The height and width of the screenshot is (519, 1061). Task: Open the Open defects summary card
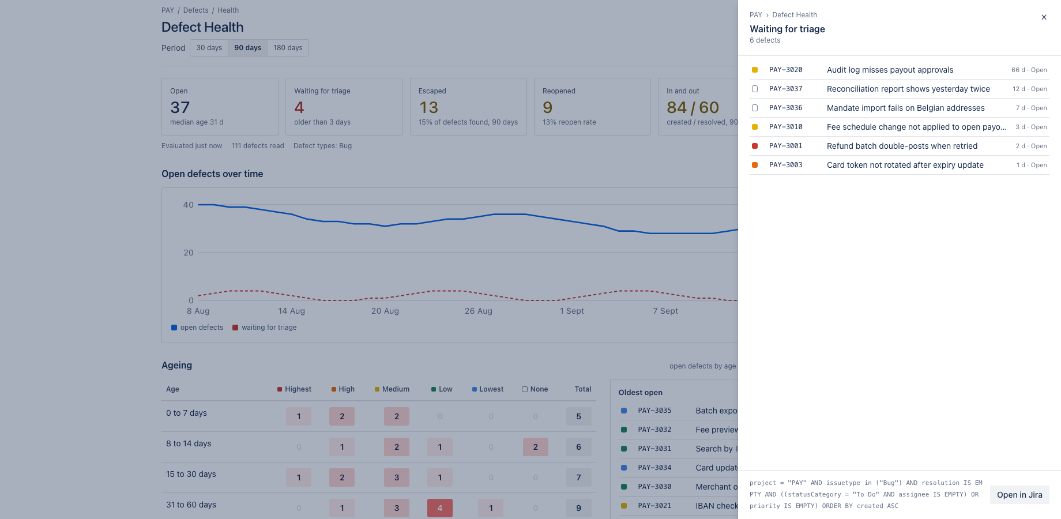(x=220, y=107)
